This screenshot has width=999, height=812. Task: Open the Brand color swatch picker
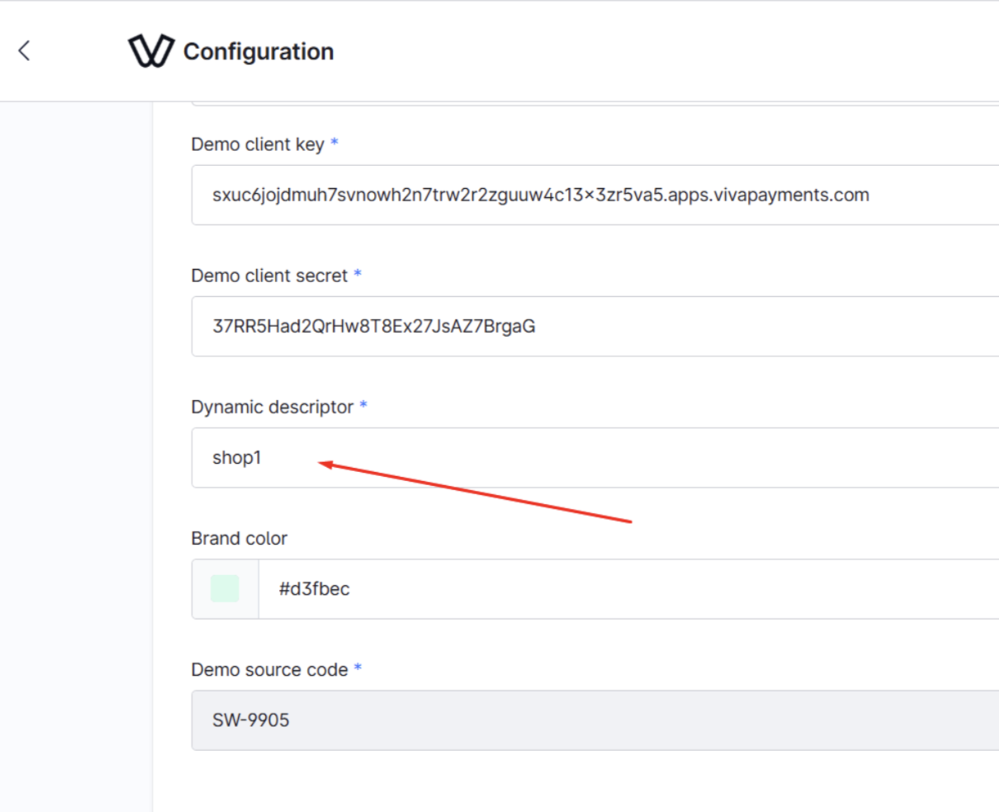coord(225,588)
